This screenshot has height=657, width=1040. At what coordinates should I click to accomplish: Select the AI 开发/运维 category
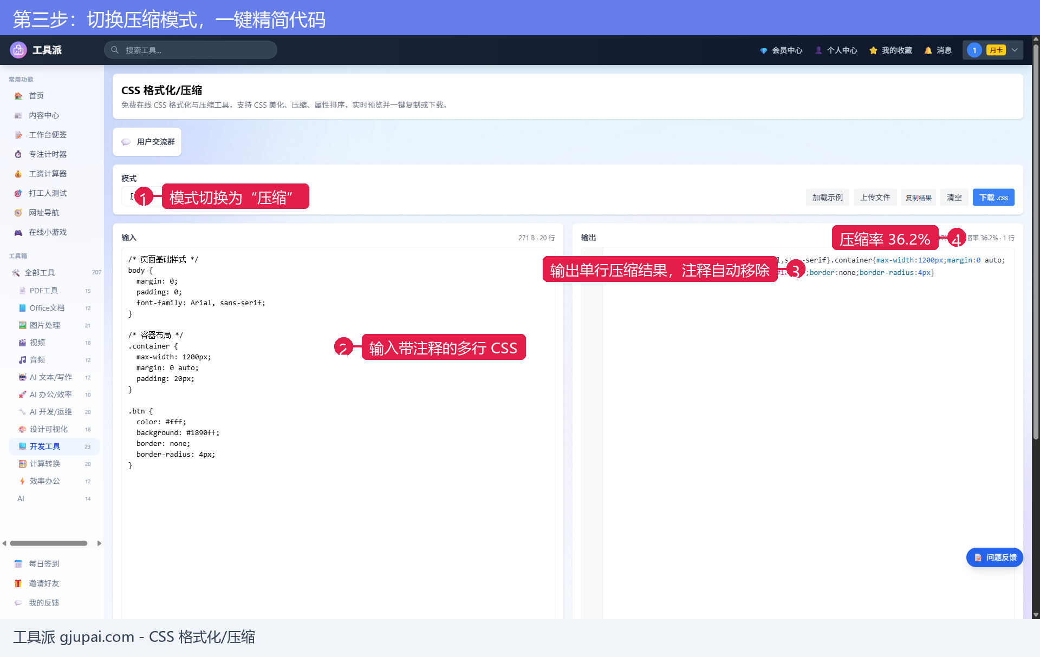point(54,412)
